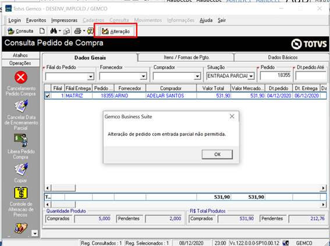
Task: Click the grid horizontal scrollbar left arrow
Action: click(x=48, y=188)
